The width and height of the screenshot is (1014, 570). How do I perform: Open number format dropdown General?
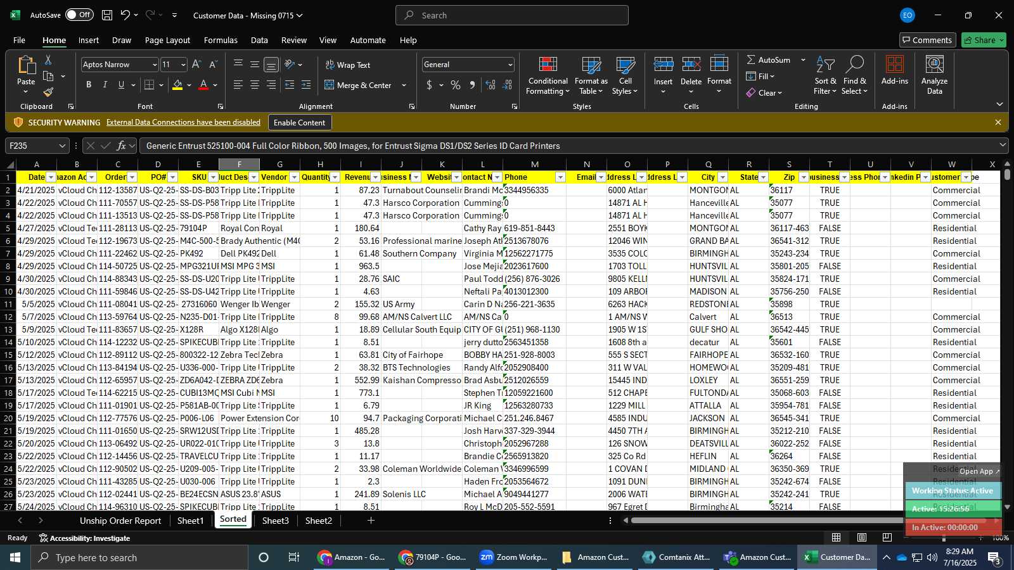510,65
